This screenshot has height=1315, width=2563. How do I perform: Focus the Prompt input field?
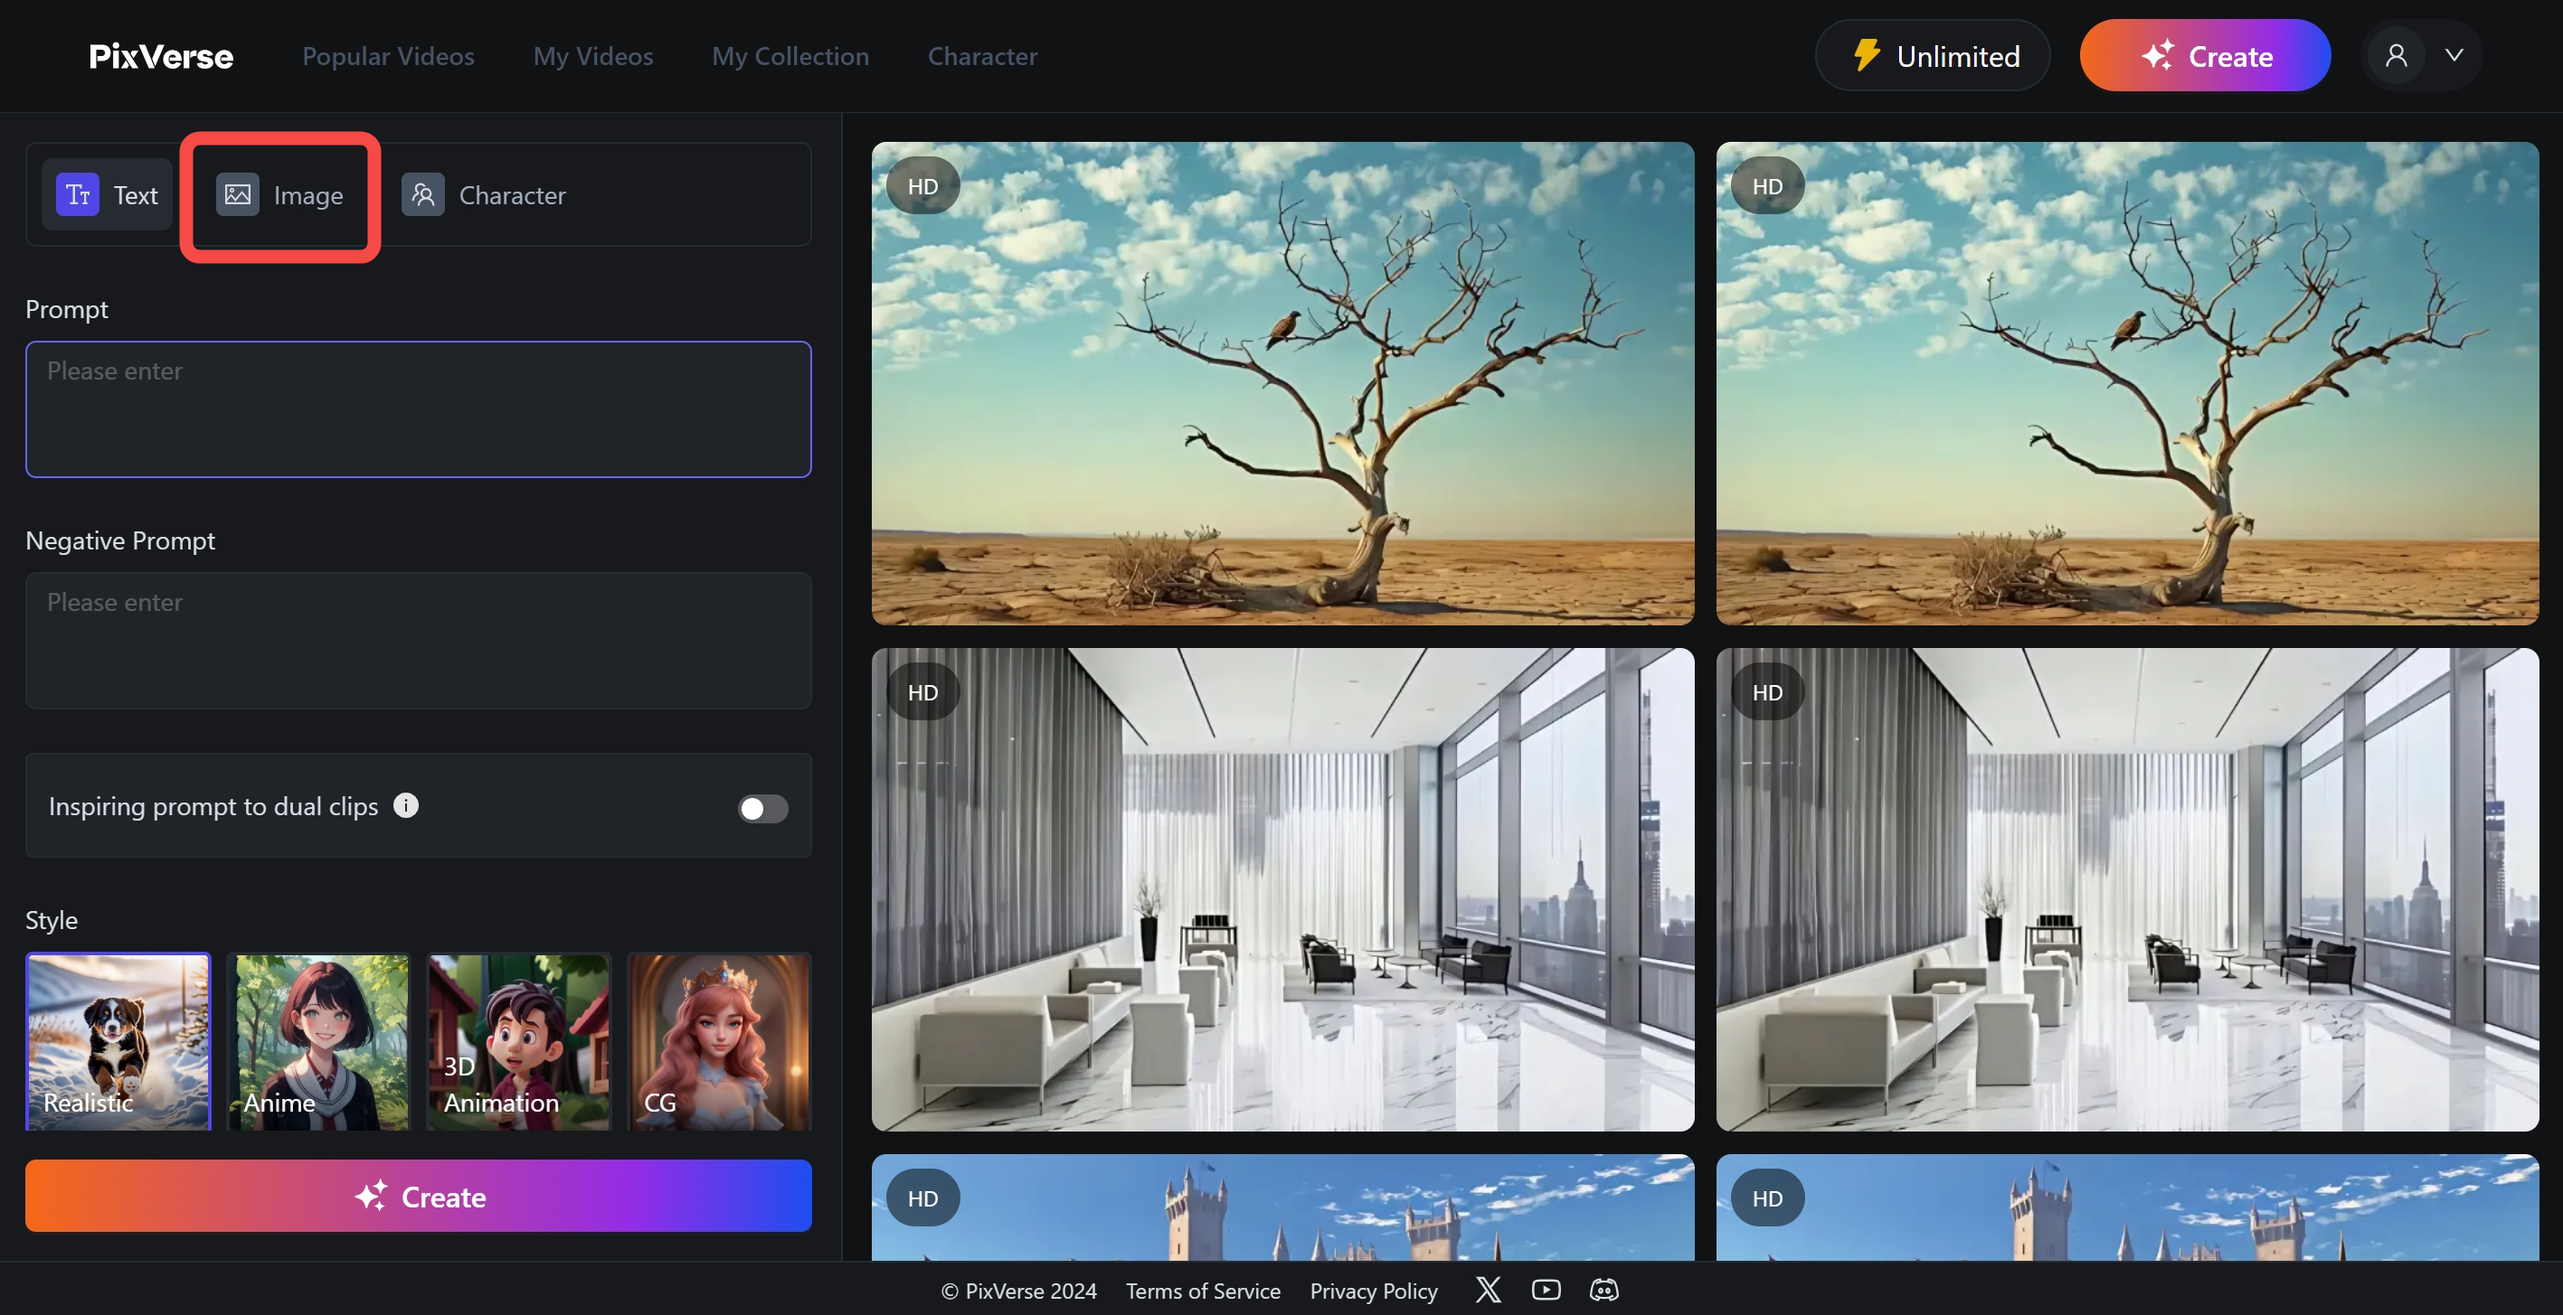click(418, 409)
